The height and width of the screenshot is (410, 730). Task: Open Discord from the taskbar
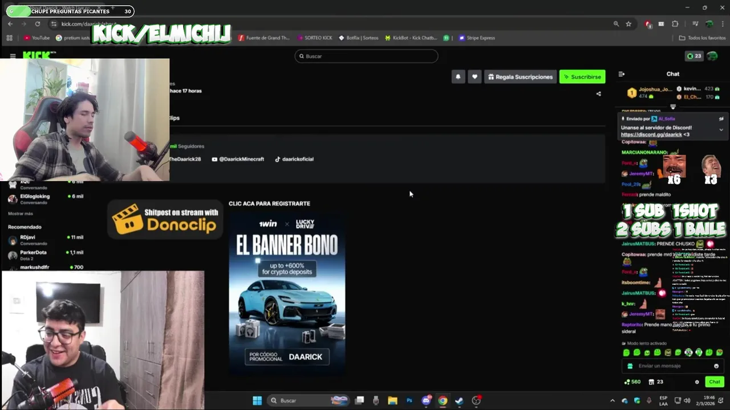point(426,400)
